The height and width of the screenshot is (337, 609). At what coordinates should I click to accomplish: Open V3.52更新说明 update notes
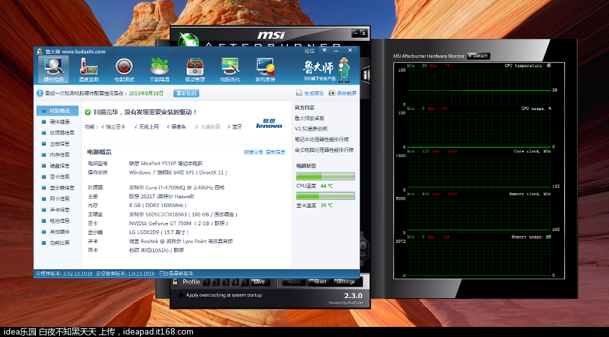point(310,129)
